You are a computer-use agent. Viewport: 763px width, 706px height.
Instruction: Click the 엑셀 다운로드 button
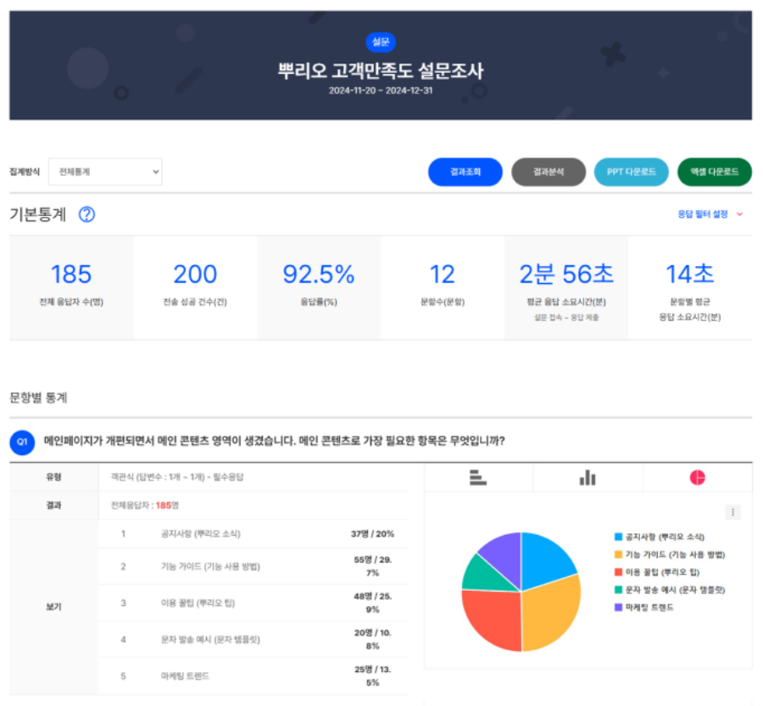tap(715, 172)
